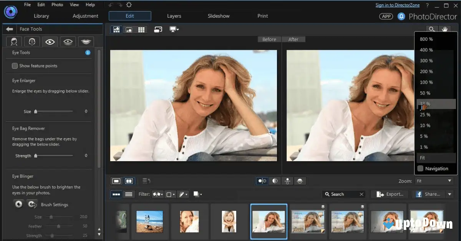Click the Export button
This screenshot has width=461, height=241.
[389, 194]
